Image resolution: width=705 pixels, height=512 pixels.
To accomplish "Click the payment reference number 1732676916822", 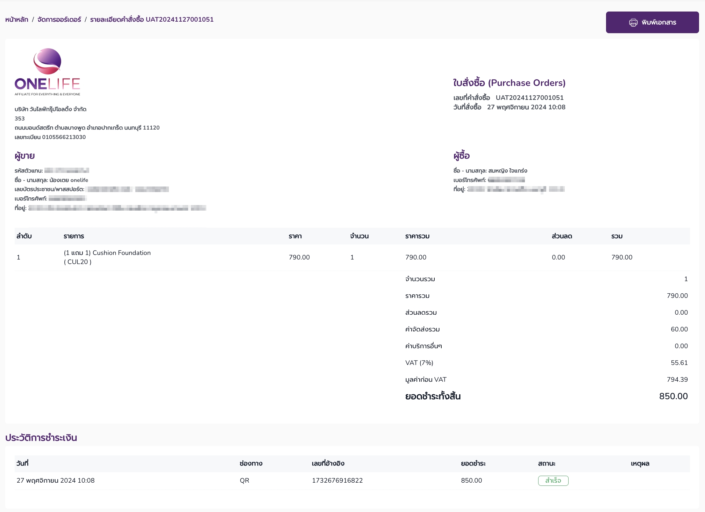I will pos(337,481).
